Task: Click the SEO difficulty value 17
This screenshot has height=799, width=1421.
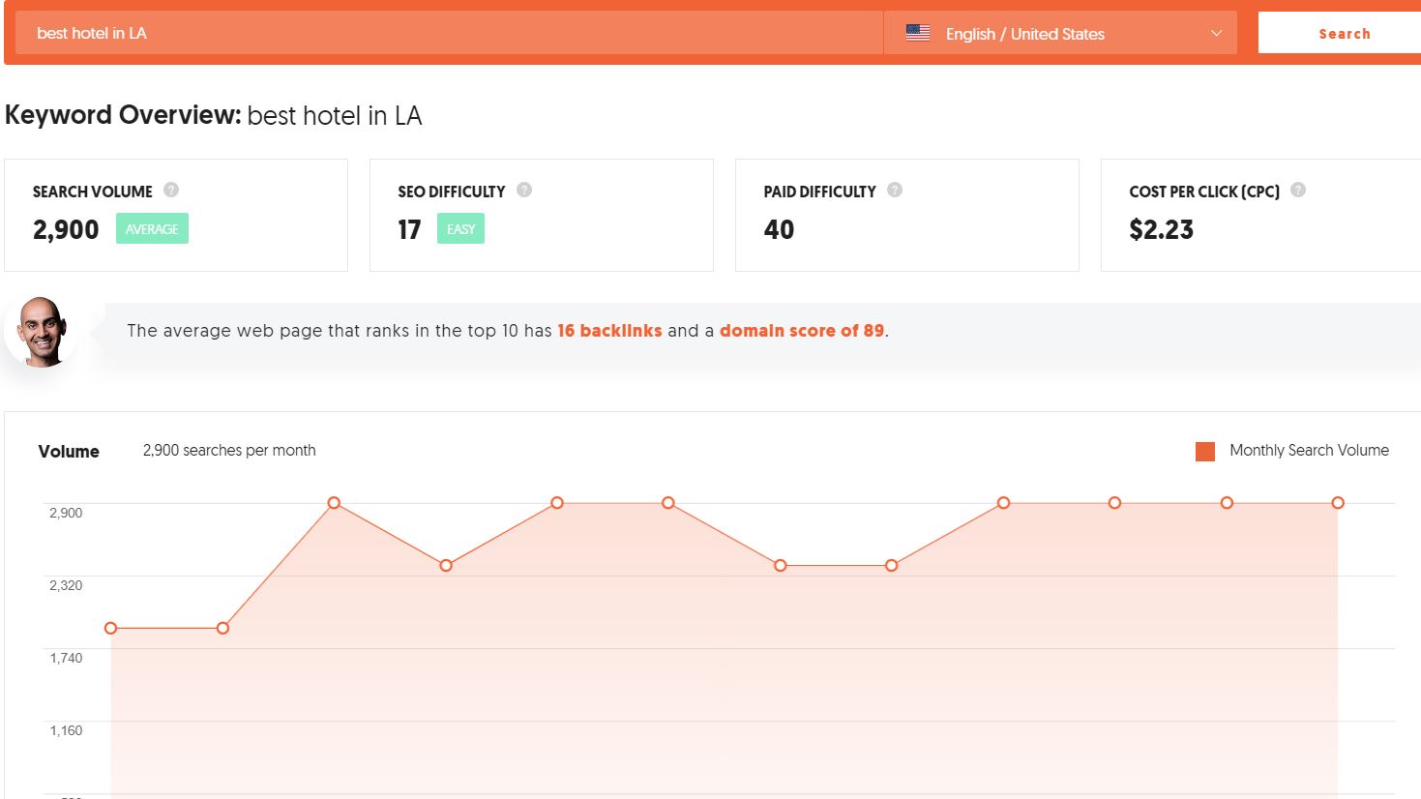Action: (409, 230)
